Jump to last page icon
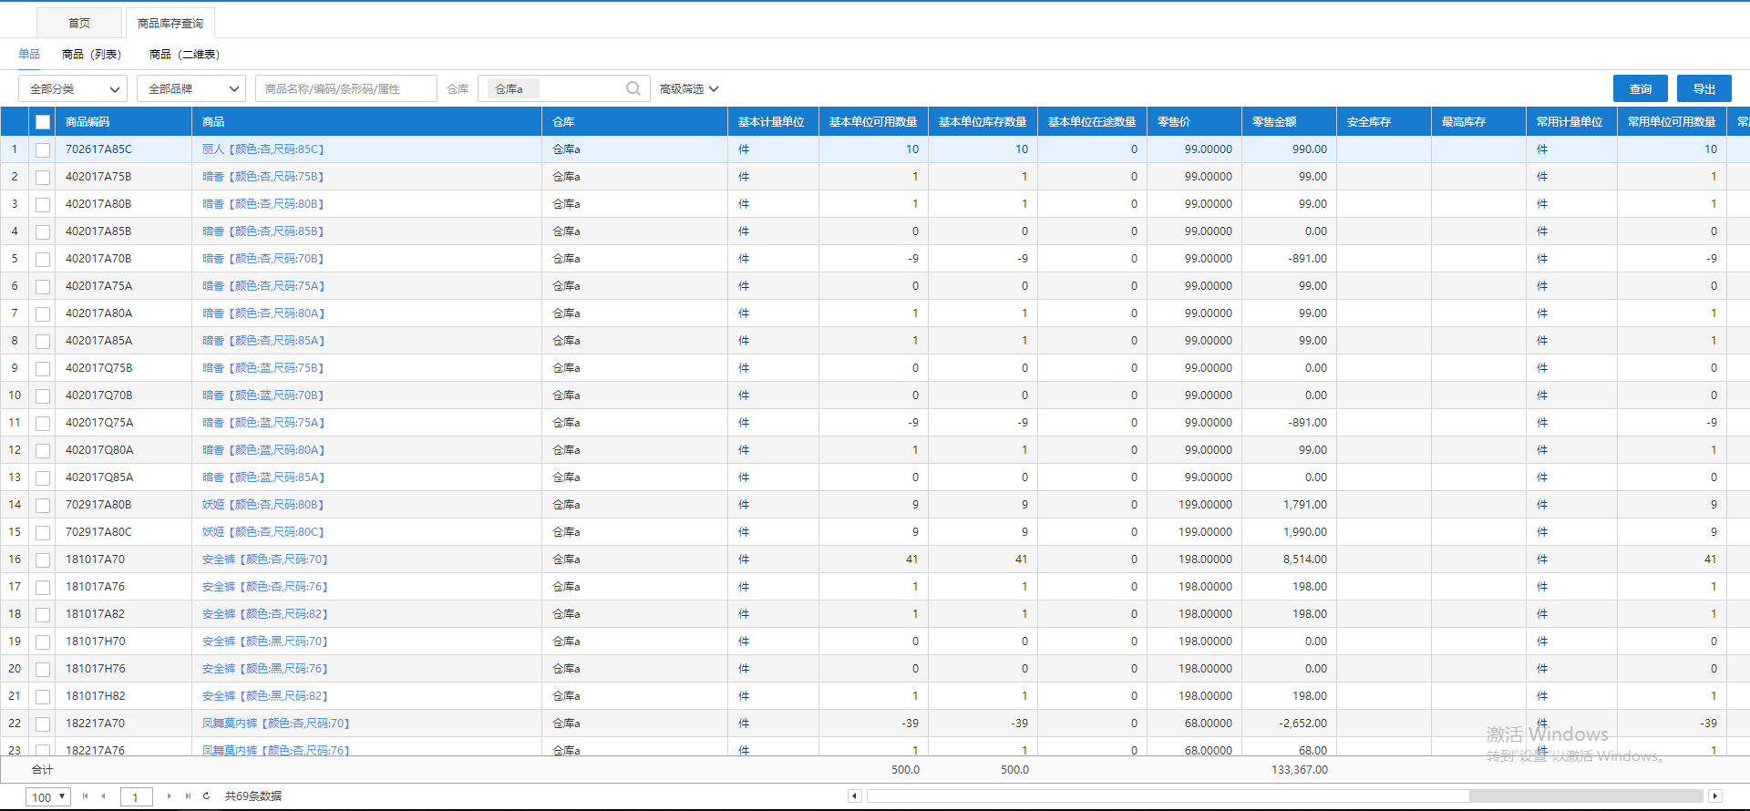The height and width of the screenshot is (811, 1750). coord(188,796)
